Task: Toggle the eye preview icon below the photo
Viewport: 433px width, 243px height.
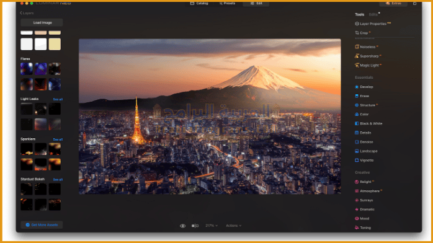Action: click(x=182, y=226)
